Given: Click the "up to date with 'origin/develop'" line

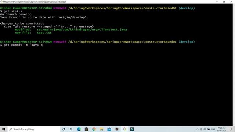Looking at the screenshot, I should click(44, 17).
